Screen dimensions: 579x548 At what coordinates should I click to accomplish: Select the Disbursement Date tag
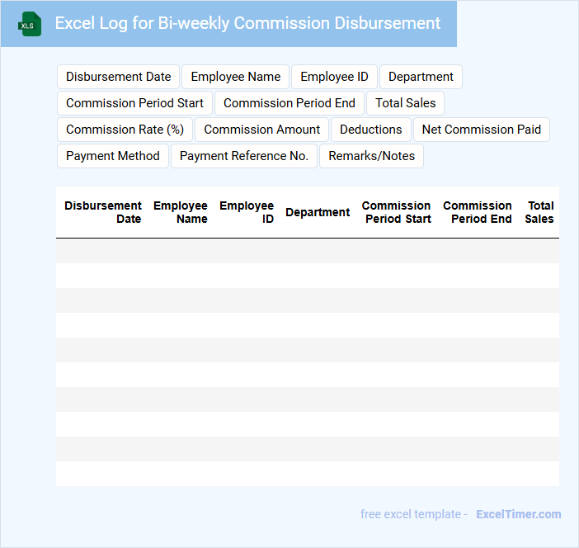point(118,77)
